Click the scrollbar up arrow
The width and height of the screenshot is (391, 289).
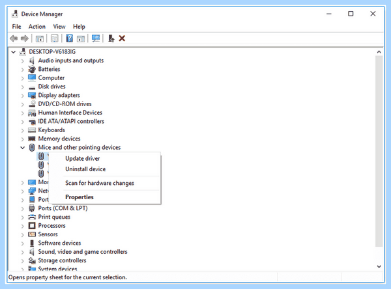(379, 52)
